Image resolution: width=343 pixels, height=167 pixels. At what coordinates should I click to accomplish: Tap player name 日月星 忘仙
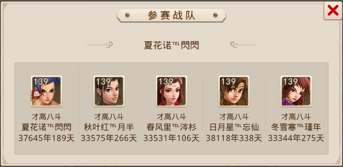pos(234,127)
